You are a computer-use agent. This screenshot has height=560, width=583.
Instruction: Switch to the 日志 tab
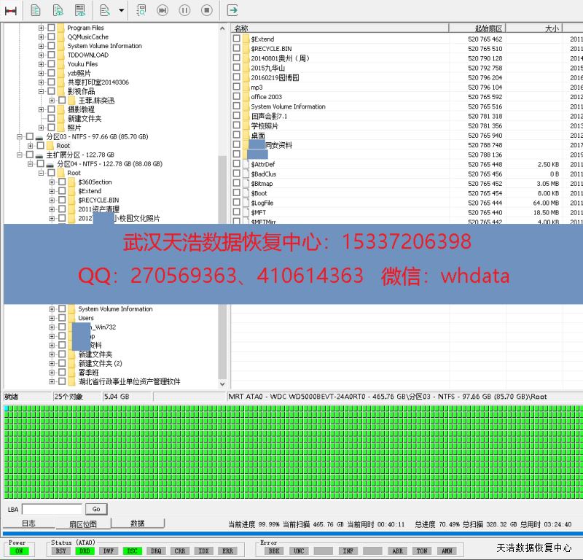coord(28,524)
